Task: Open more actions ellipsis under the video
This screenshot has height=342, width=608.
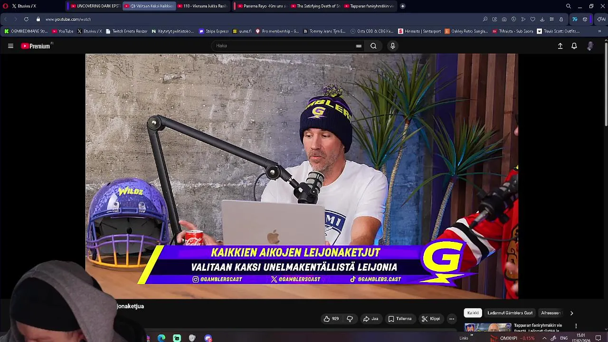Action: point(452,319)
